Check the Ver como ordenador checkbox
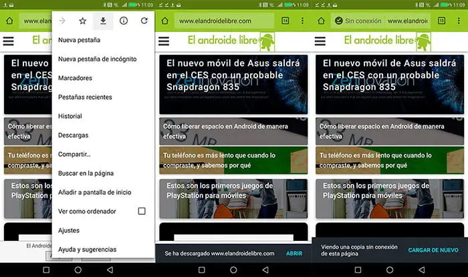Viewport: 468px width, 277px height. point(142,211)
